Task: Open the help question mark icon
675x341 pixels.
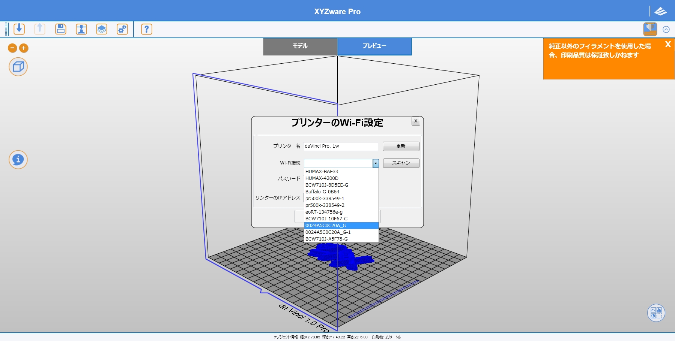Action: 146,29
